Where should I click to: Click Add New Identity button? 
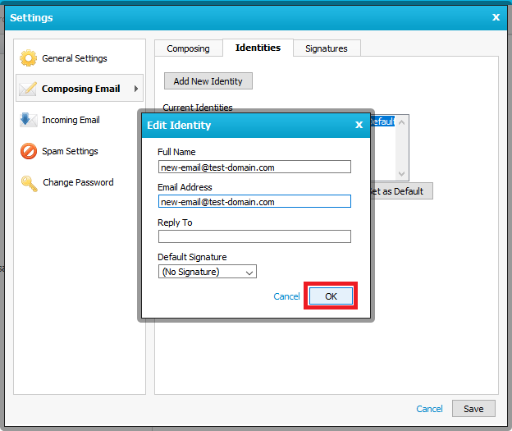tap(208, 81)
